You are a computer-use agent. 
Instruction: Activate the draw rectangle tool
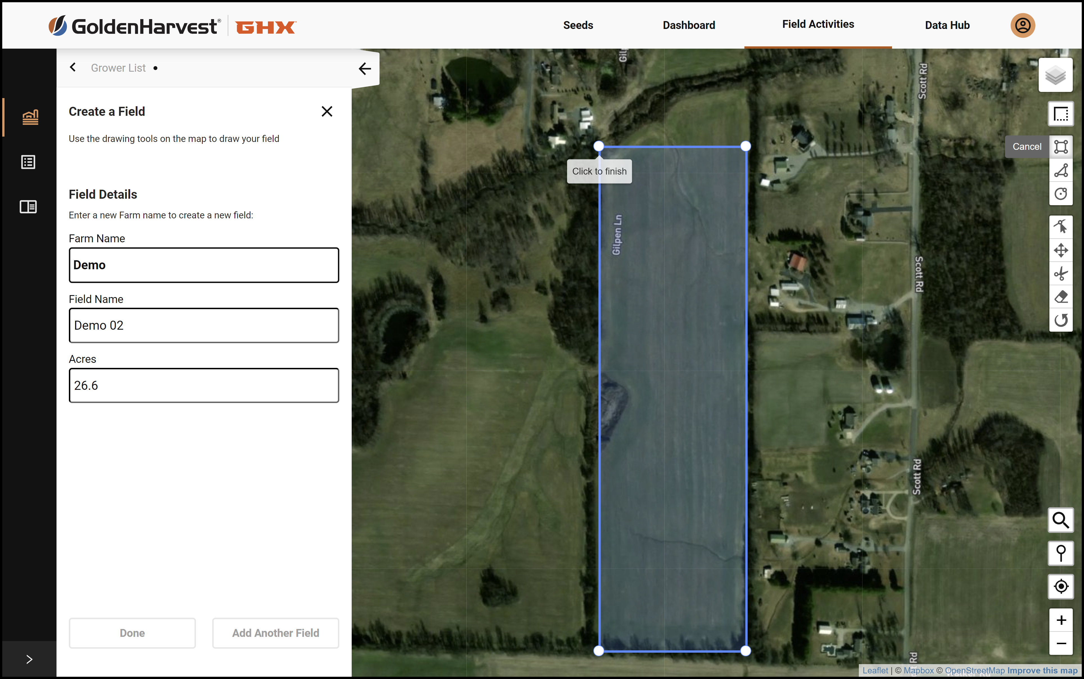pos(1061,146)
